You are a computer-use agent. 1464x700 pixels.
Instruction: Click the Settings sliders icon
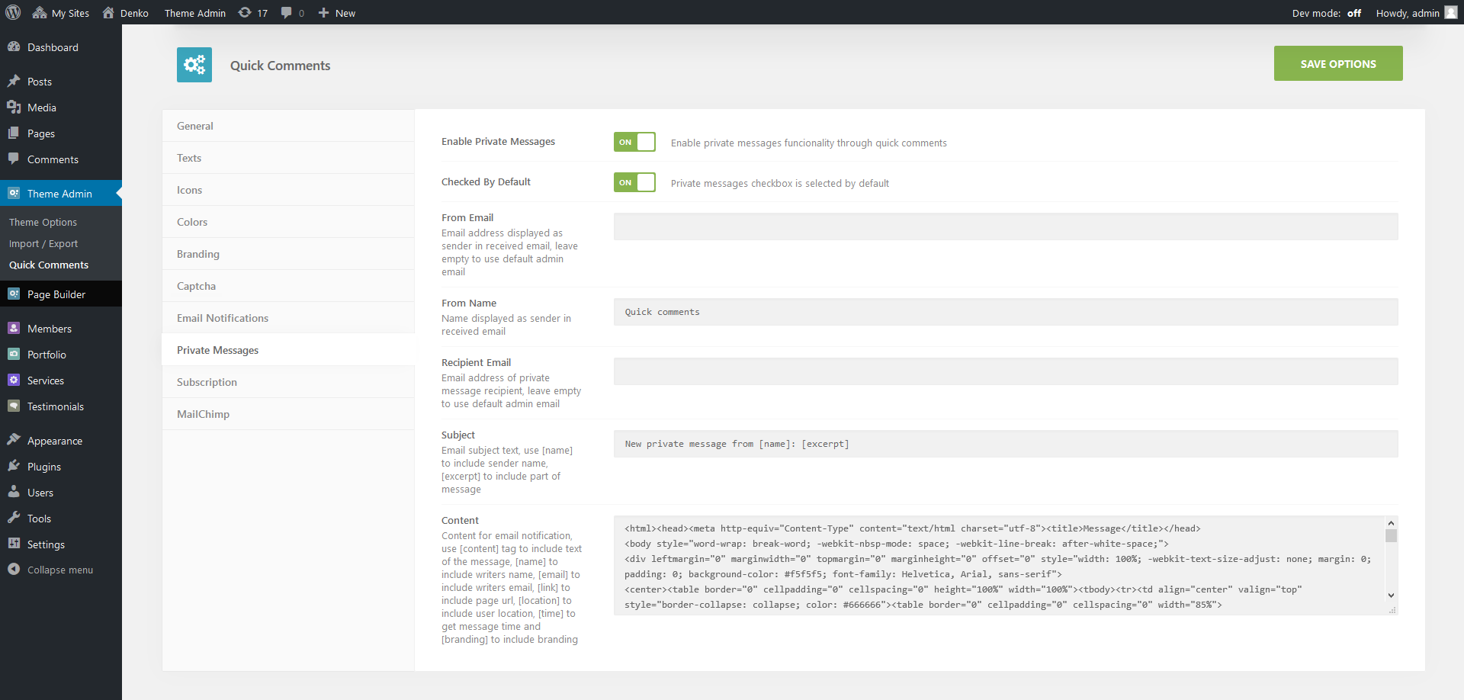pos(14,544)
